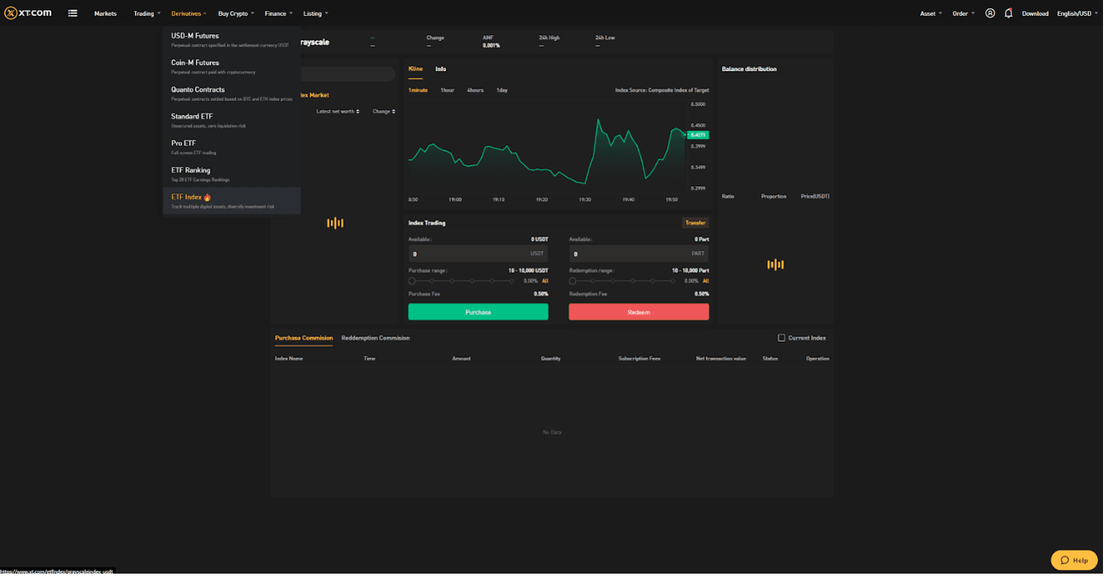
Task: Click the USDT amount input field
Action: pyautogui.click(x=472, y=253)
